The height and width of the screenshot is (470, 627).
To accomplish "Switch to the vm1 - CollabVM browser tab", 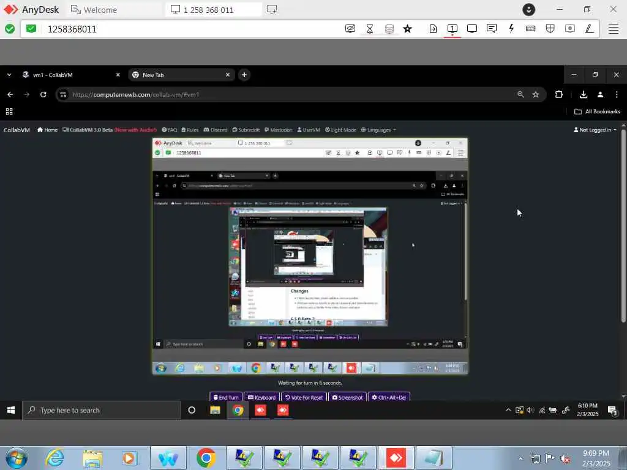I will coord(71,75).
